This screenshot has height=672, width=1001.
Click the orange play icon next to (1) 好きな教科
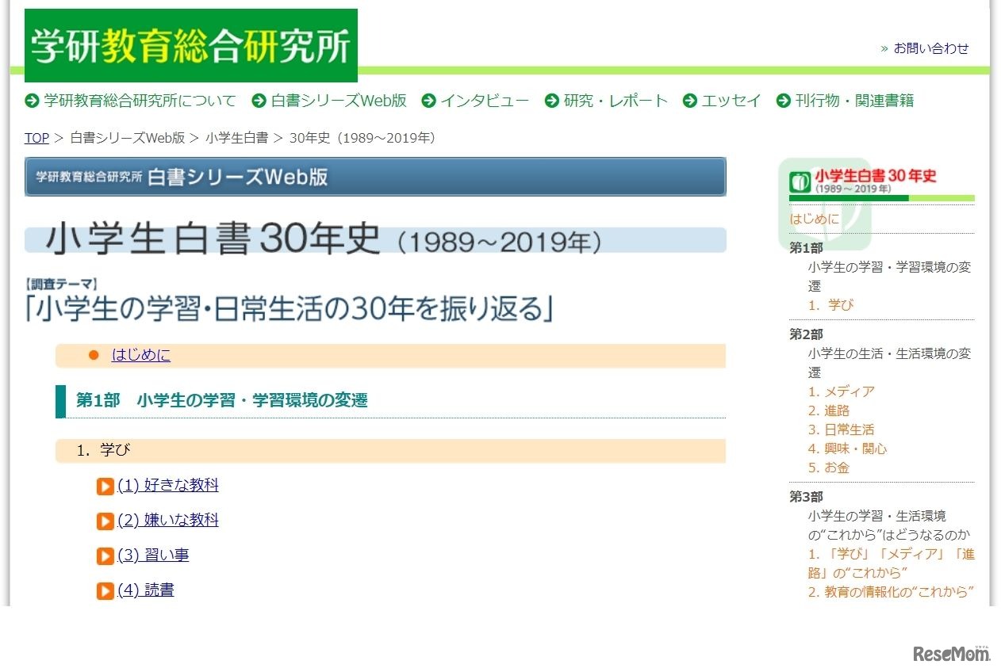click(105, 487)
